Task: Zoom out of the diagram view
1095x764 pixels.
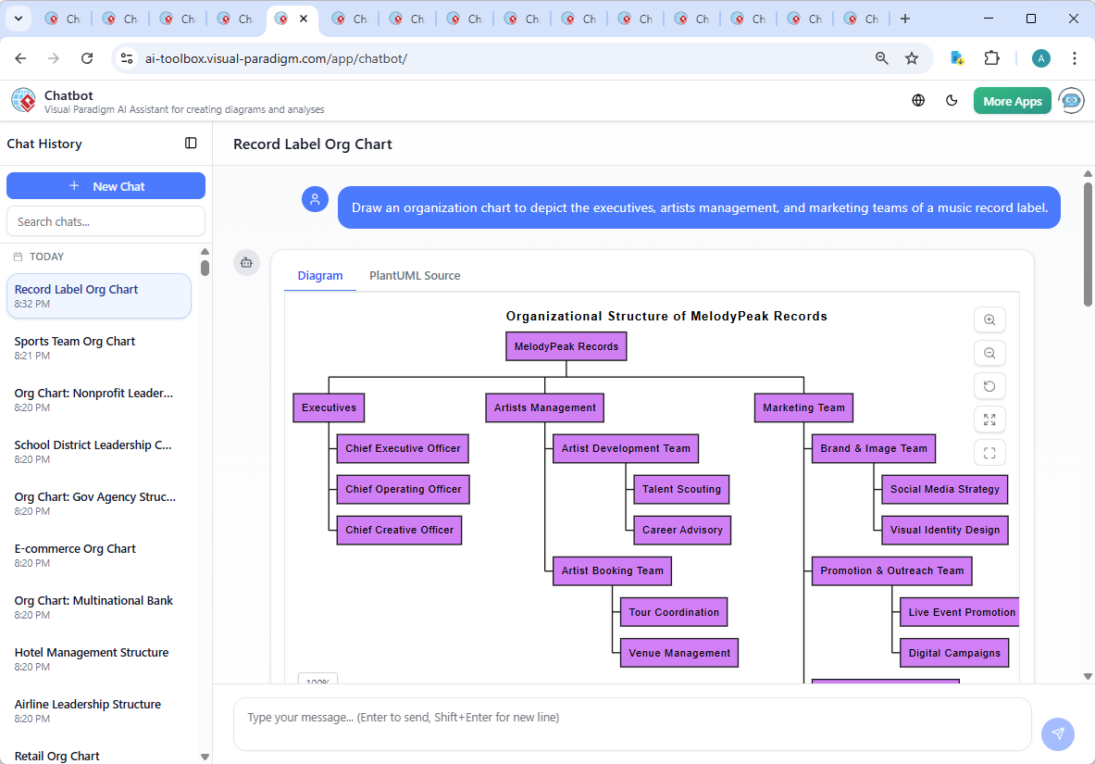Action: [989, 353]
